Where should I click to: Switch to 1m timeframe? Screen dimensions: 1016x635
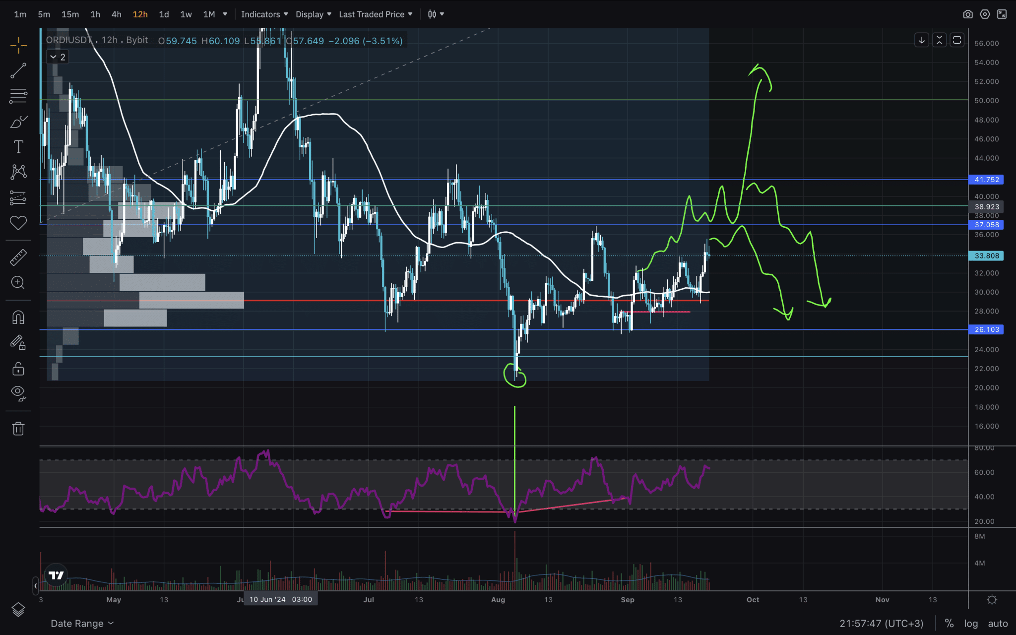pyautogui.click(x=20, y=14)
